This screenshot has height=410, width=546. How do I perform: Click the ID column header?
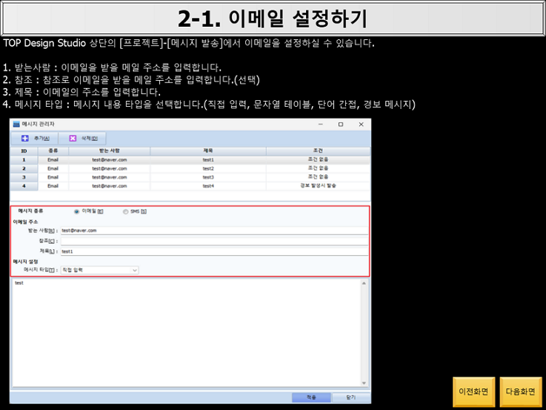(24, 151)
